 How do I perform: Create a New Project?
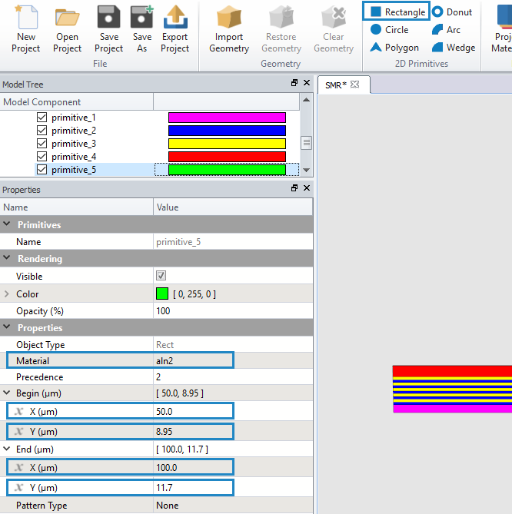[26, 29]
